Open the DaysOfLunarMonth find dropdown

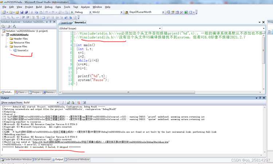tap(163, 12)
